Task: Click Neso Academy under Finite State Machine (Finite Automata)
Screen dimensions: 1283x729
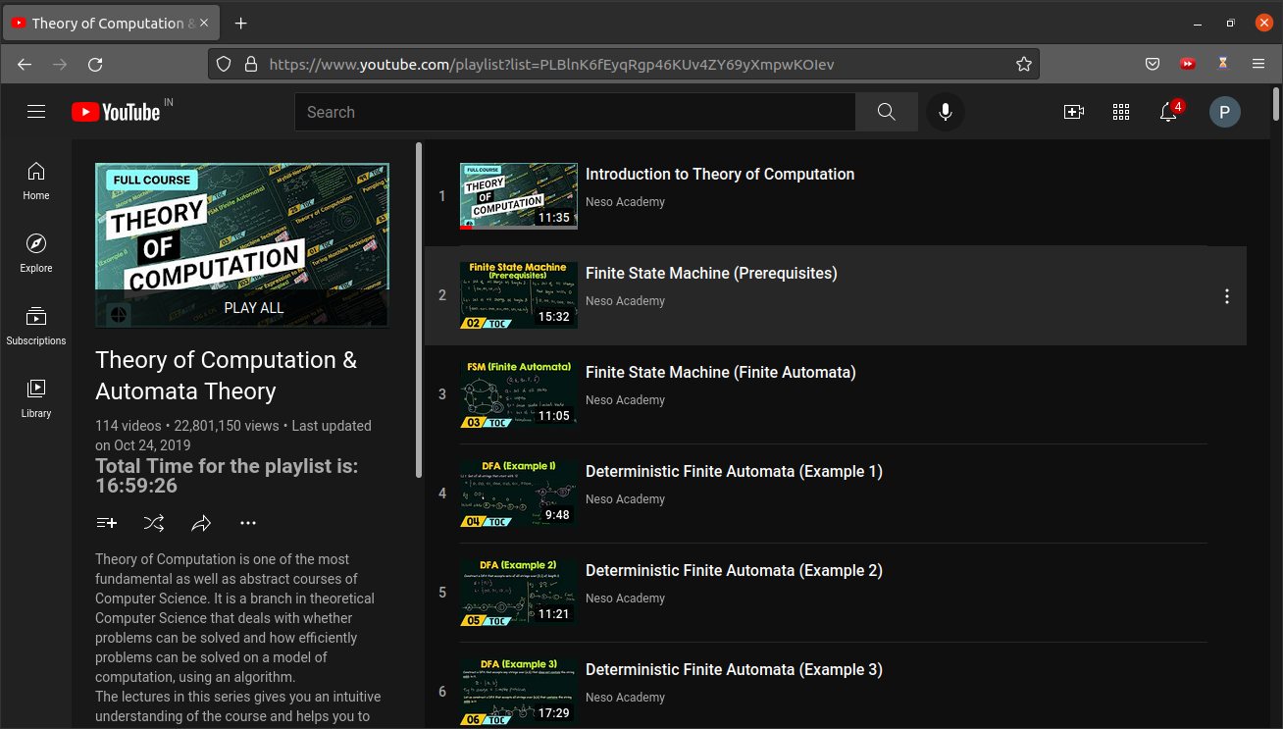Action: [625, 400]
